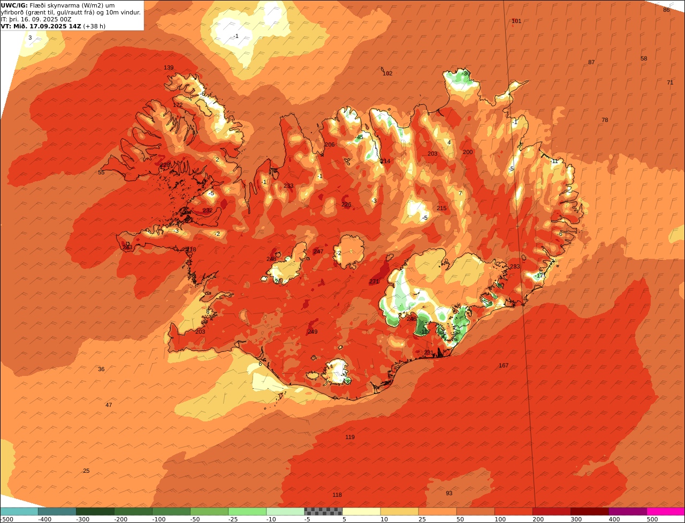Click the offshore value 87
This screenshot has height=523, width=685.
click(x=591, y=63)
